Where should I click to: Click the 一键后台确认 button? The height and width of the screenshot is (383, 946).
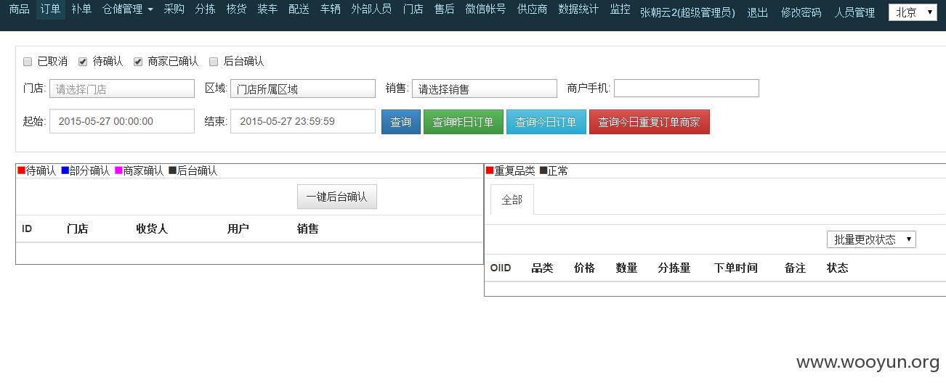337,197
